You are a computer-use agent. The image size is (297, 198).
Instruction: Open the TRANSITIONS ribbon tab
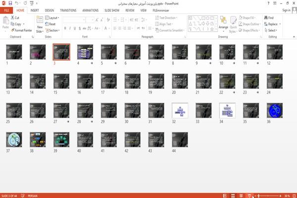(68, 10)
